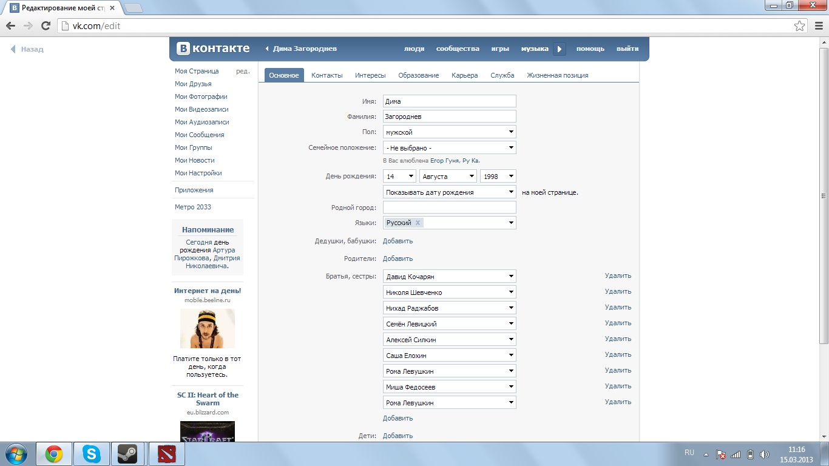The image size is (829, 466).
Task: Open Skype from the taskbar
Action: click(x=92, y=454)
